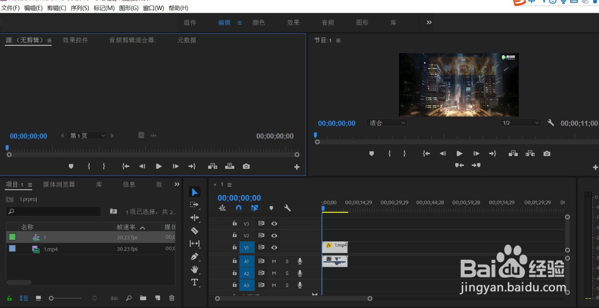Delete selected item with trash icon
The height and width of the screenshot is (308, 599).
click(x=172, y=298)
